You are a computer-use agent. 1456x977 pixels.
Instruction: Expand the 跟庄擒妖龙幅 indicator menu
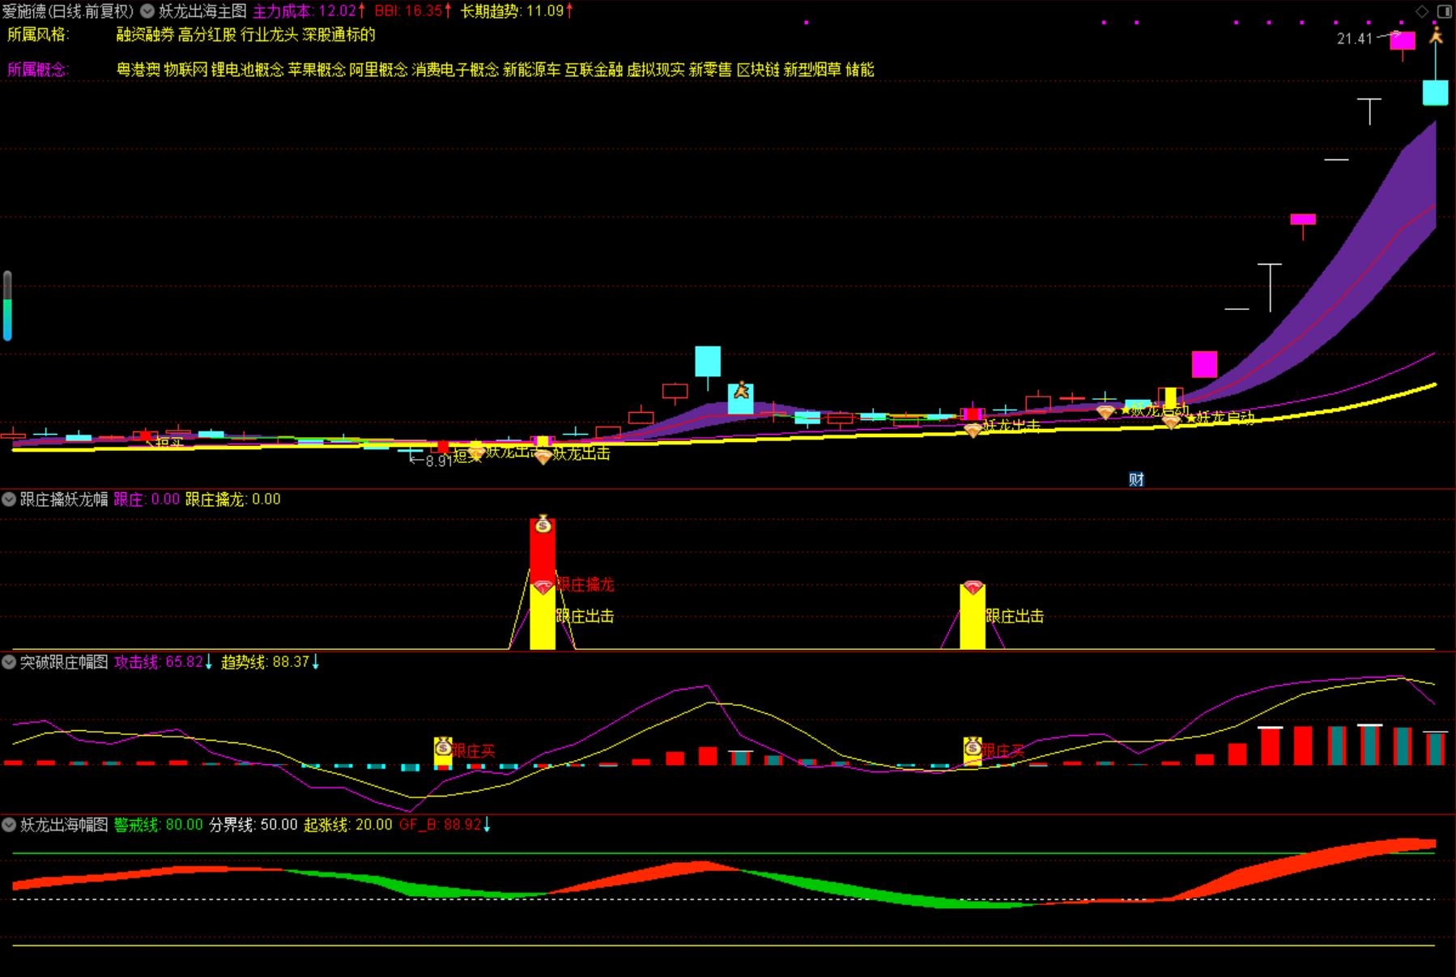(x=9, y=499)
